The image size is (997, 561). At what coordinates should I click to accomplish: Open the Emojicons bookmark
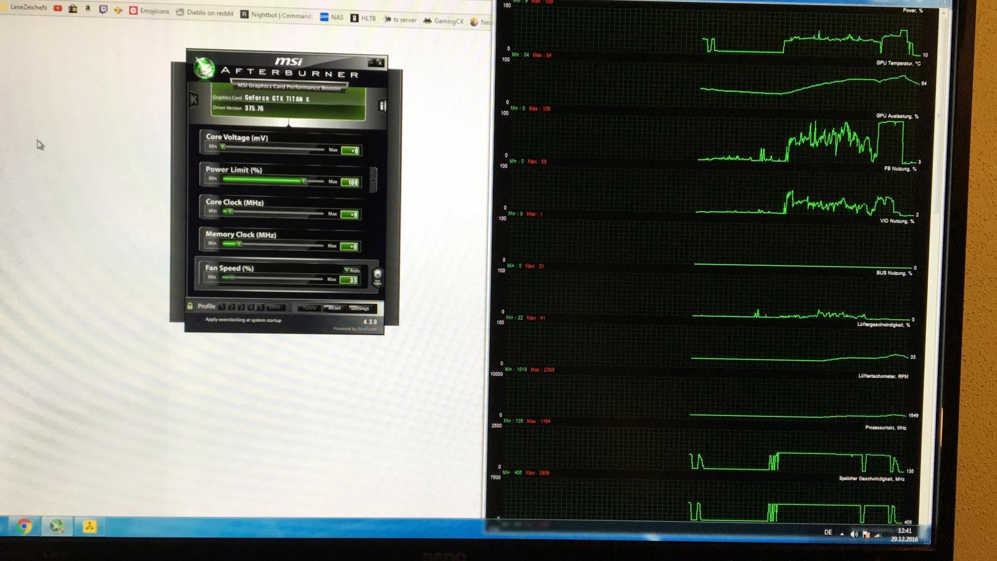150,11
